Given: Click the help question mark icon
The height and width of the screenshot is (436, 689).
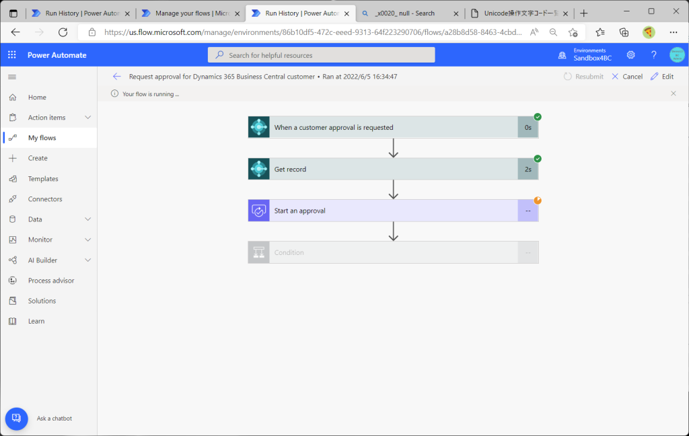Looking at the screenshot, I should (653, 55).
